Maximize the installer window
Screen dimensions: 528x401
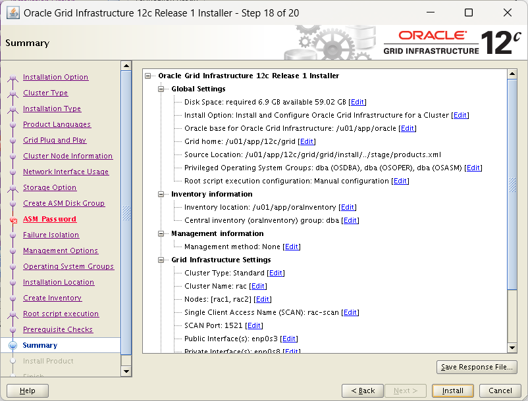(468, 12)
